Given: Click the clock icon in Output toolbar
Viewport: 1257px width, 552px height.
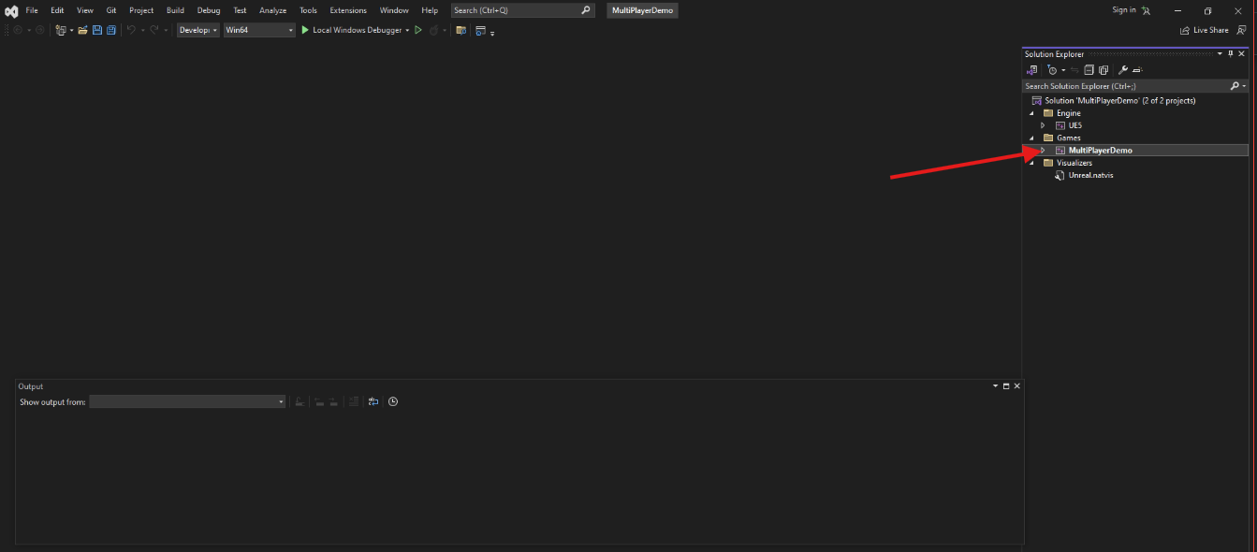Looking at the screenshot, I should tap(393, 401).
